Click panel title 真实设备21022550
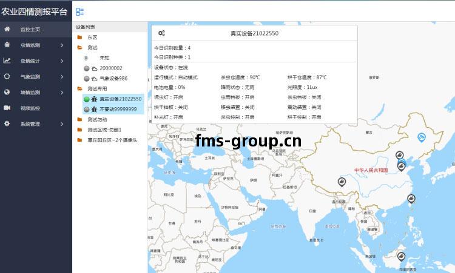This screenshot has width=455, height=273. click(254, 33)
